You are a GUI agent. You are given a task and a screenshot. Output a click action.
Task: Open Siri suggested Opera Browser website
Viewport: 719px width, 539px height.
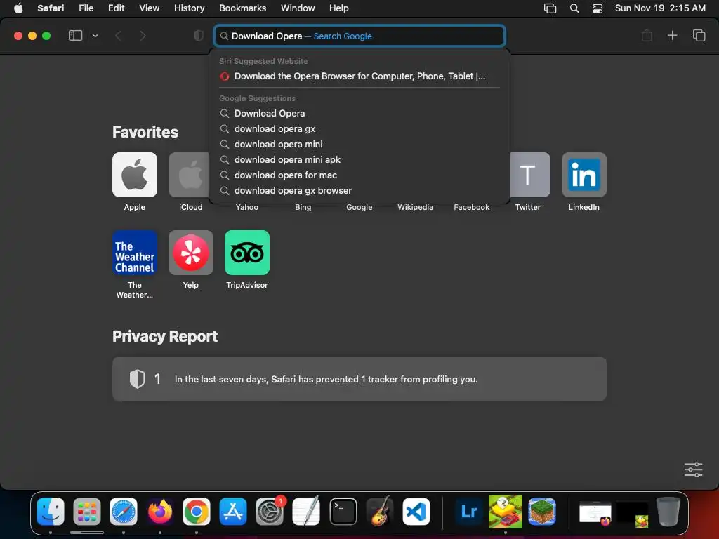click(x=359, y=76)
